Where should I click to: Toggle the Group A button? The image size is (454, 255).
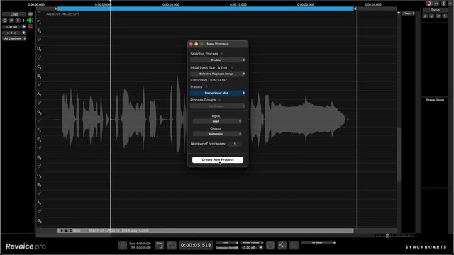tap(425, 16)
